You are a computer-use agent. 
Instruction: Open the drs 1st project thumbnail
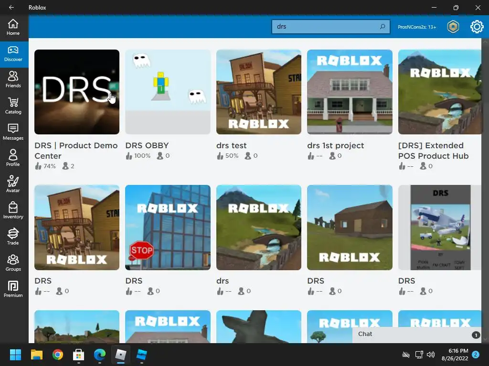350,92
